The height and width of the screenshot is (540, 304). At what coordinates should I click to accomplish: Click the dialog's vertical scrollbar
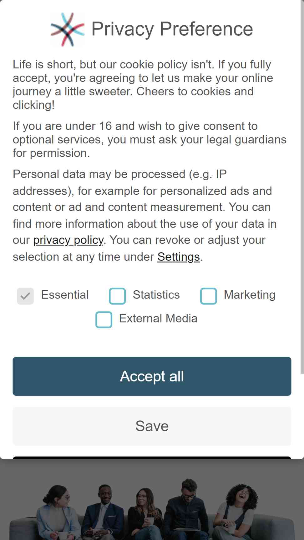[x=302, y=187]
